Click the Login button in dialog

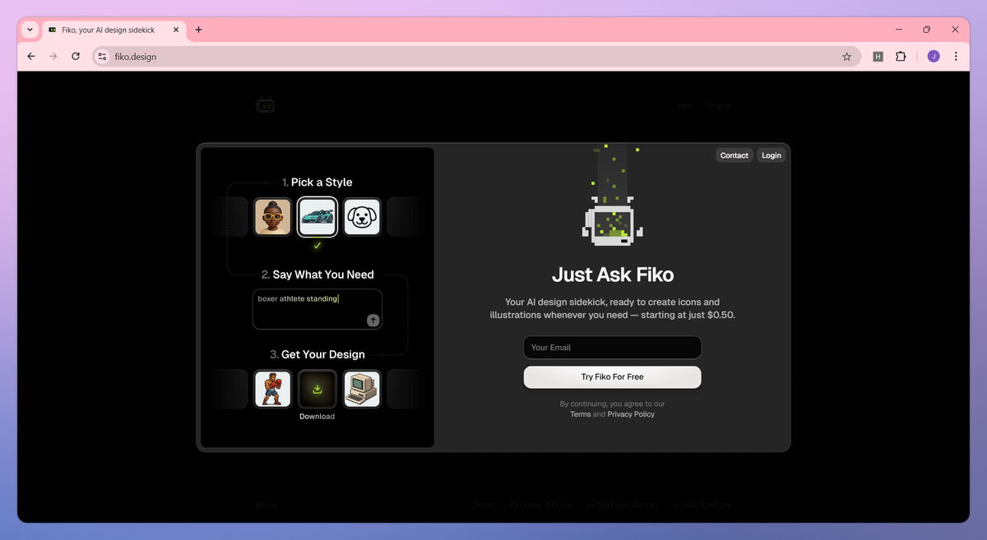[x=772, y=155]
